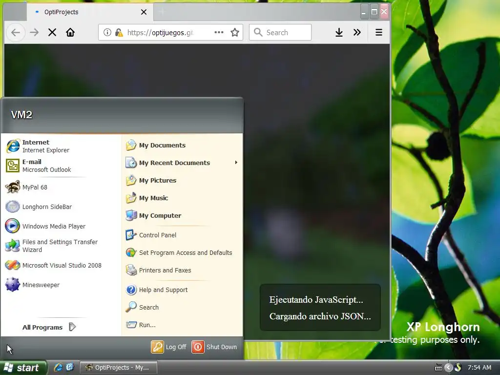Click the insecure connection padlock icon
The height and width of the screenshot is (375, 500).
pyautogui.click(x=119, y=32)
